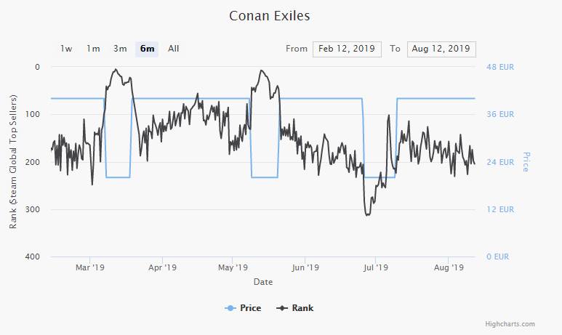This screenshot has width=562, height=335.
Task: Click the Date axis title
Action: pyautogui.click(x=263, y=281)
